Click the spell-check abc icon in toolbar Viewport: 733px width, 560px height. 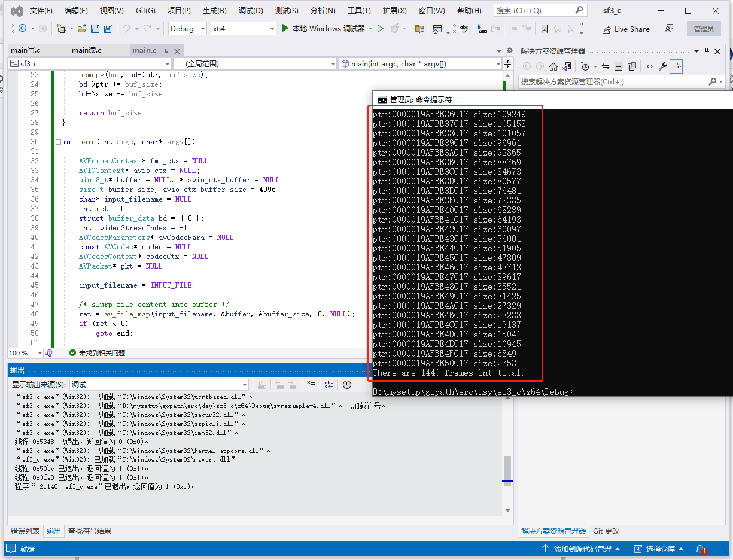[465, 28]
